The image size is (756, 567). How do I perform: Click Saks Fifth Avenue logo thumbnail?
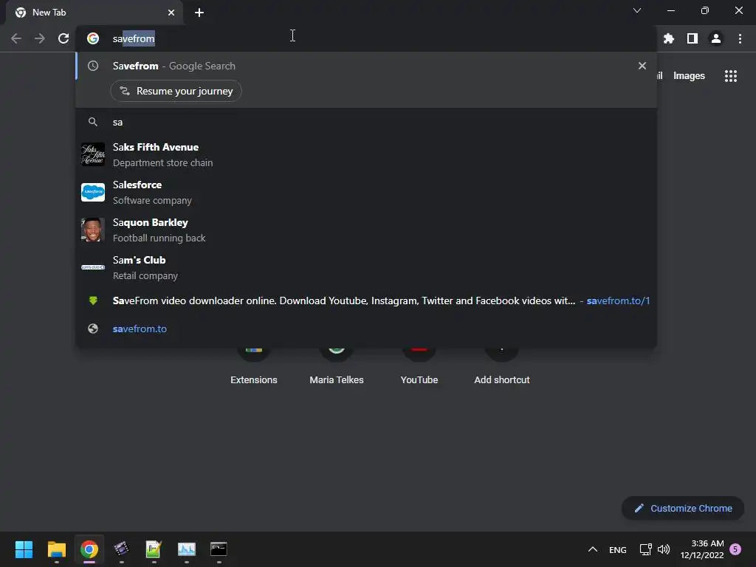(93, 154)
